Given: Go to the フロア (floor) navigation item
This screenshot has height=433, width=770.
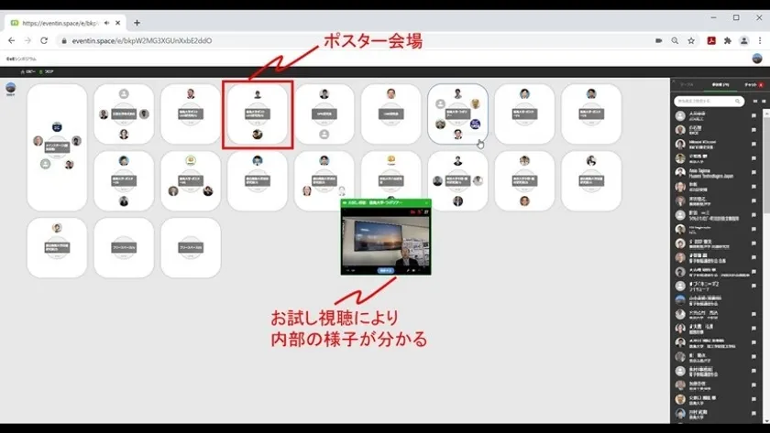Looking at the screenshot, I should pyautogui.click(x=47, y=71).
